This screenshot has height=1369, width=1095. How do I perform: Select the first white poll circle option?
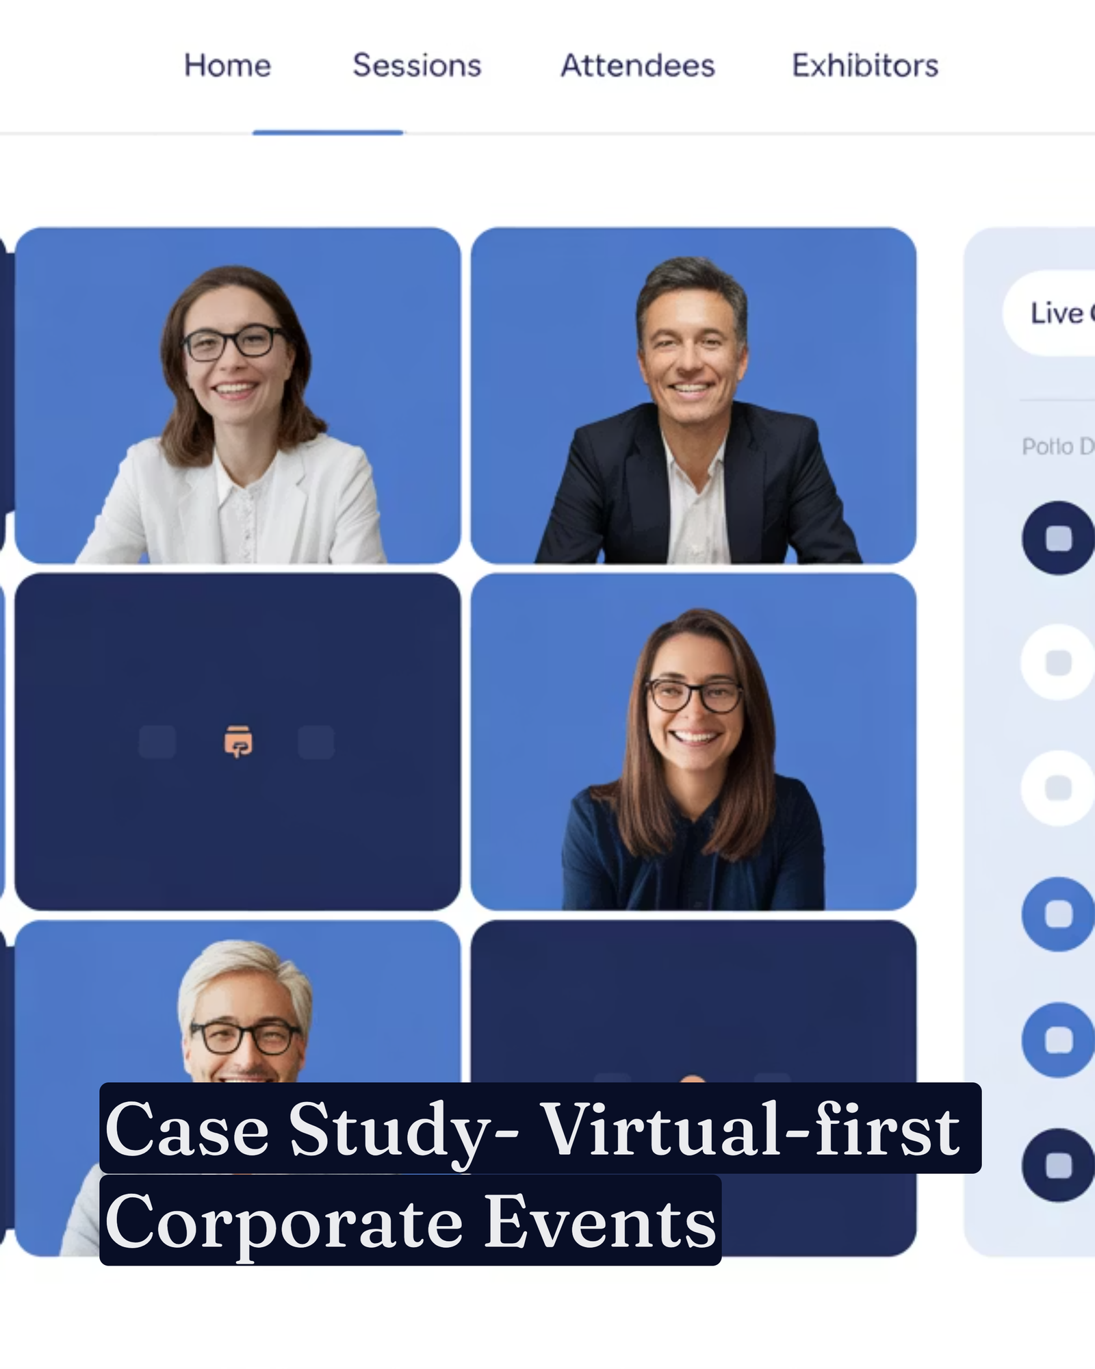pyautogui.click(x=1058, y=662)
